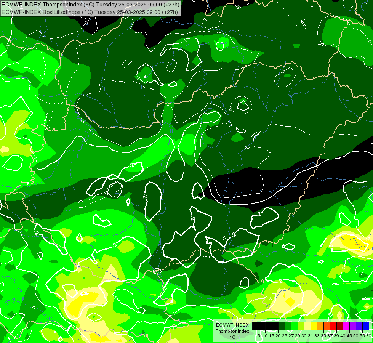The height and width of the screenshot is (343, 373).
Task: Select the blue 55–60 legend swatch
Action: coord(366,326)
